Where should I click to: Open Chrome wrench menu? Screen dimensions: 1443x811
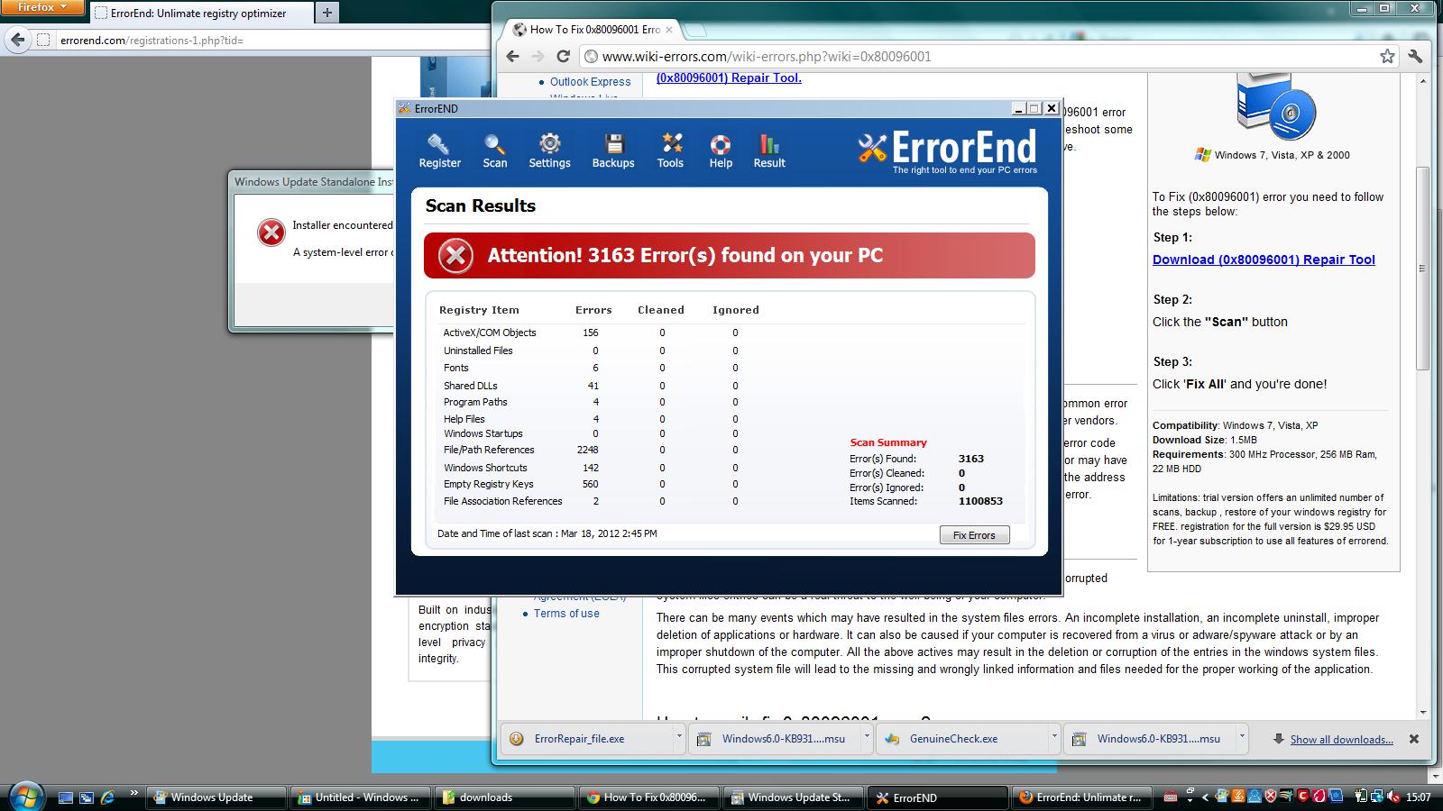[1415, 56]
